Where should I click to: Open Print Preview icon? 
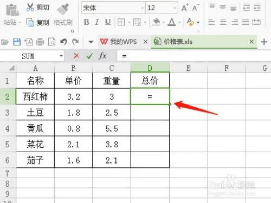tap(51, 42)
